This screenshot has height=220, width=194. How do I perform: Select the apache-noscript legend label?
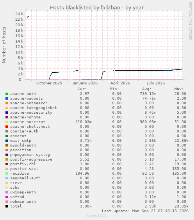point(28,122)
